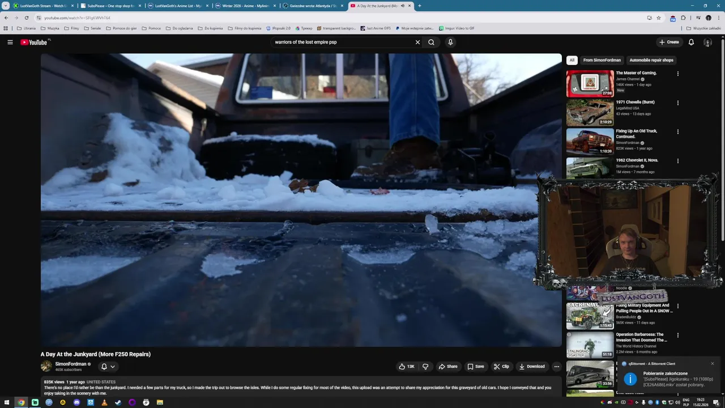
Task: Open Discord from the taskbar
Action: [76, 402]
